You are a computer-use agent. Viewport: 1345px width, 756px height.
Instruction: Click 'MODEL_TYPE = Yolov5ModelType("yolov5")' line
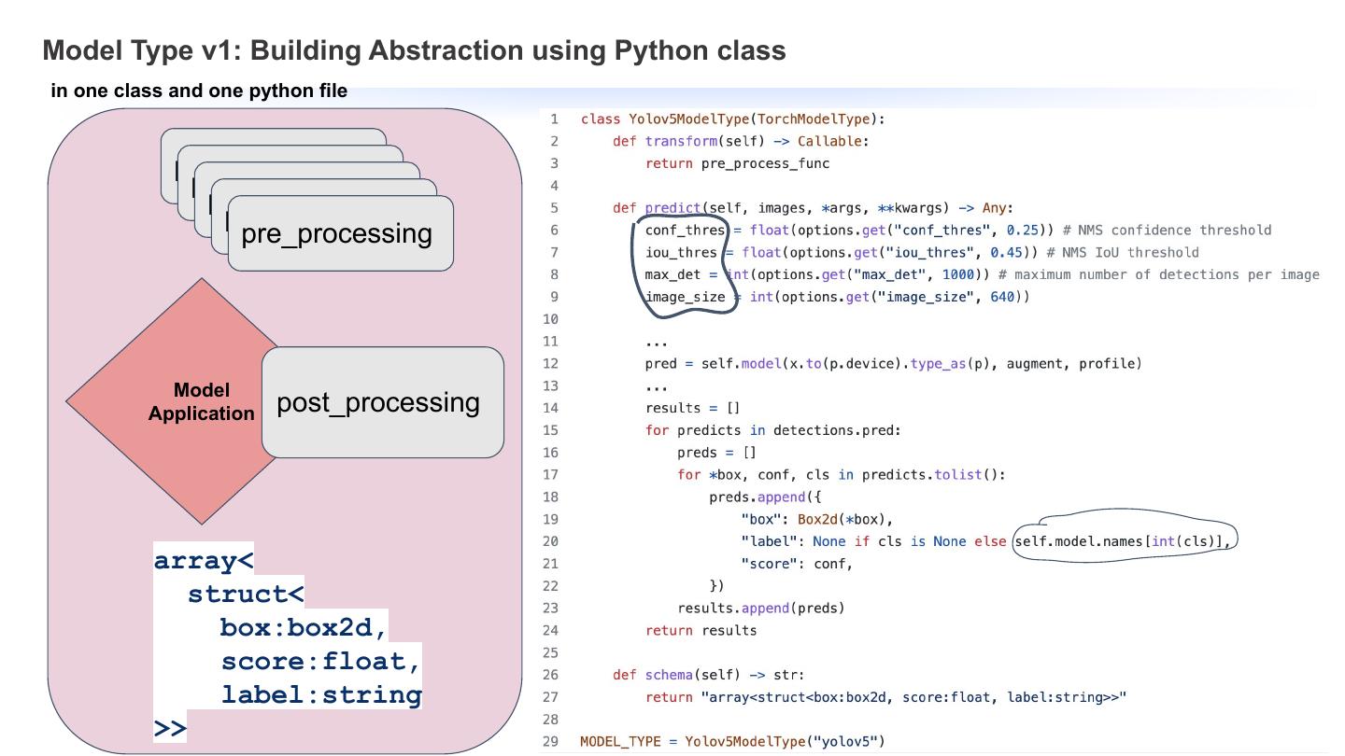(732, 742)
